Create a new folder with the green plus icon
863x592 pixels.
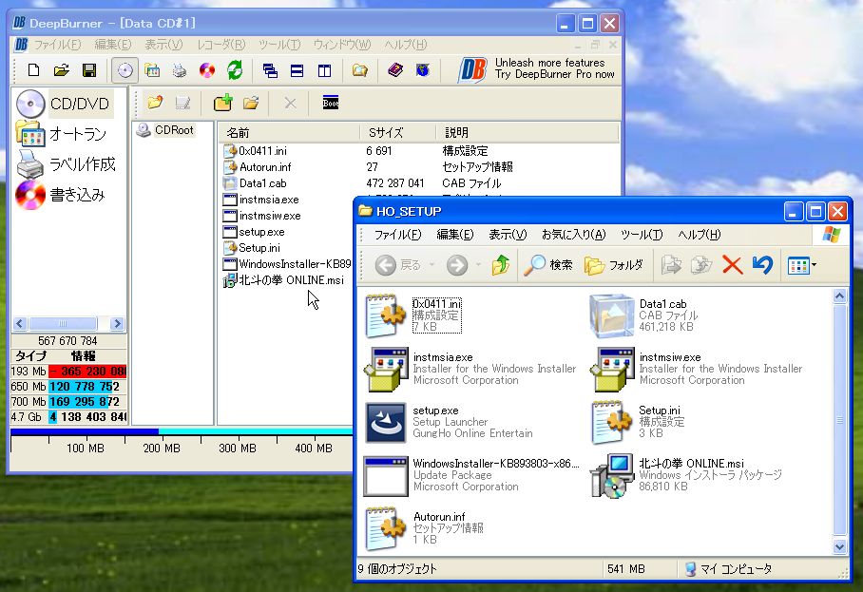(223, 103)
